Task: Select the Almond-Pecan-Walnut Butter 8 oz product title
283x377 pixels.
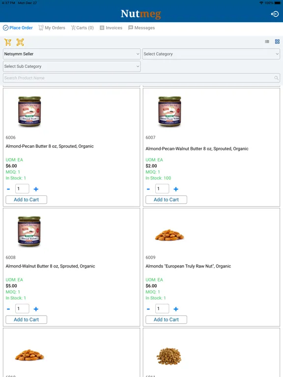Action: click(197, 149)
